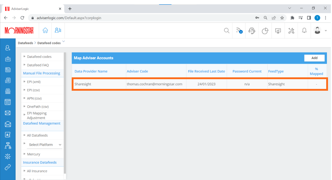Click the sidebar icon below the briefcase
332x180 pixels.
pyautogui.click(x=8, y=70)
